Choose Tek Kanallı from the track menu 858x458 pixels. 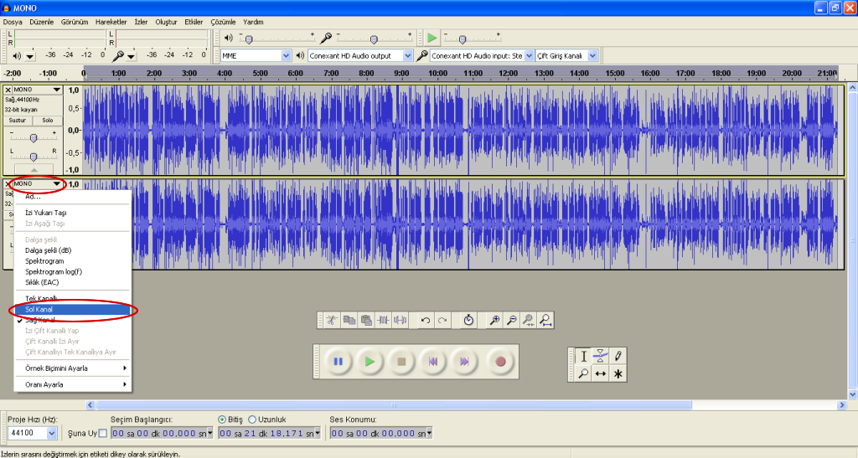click(x=73, y=299)
